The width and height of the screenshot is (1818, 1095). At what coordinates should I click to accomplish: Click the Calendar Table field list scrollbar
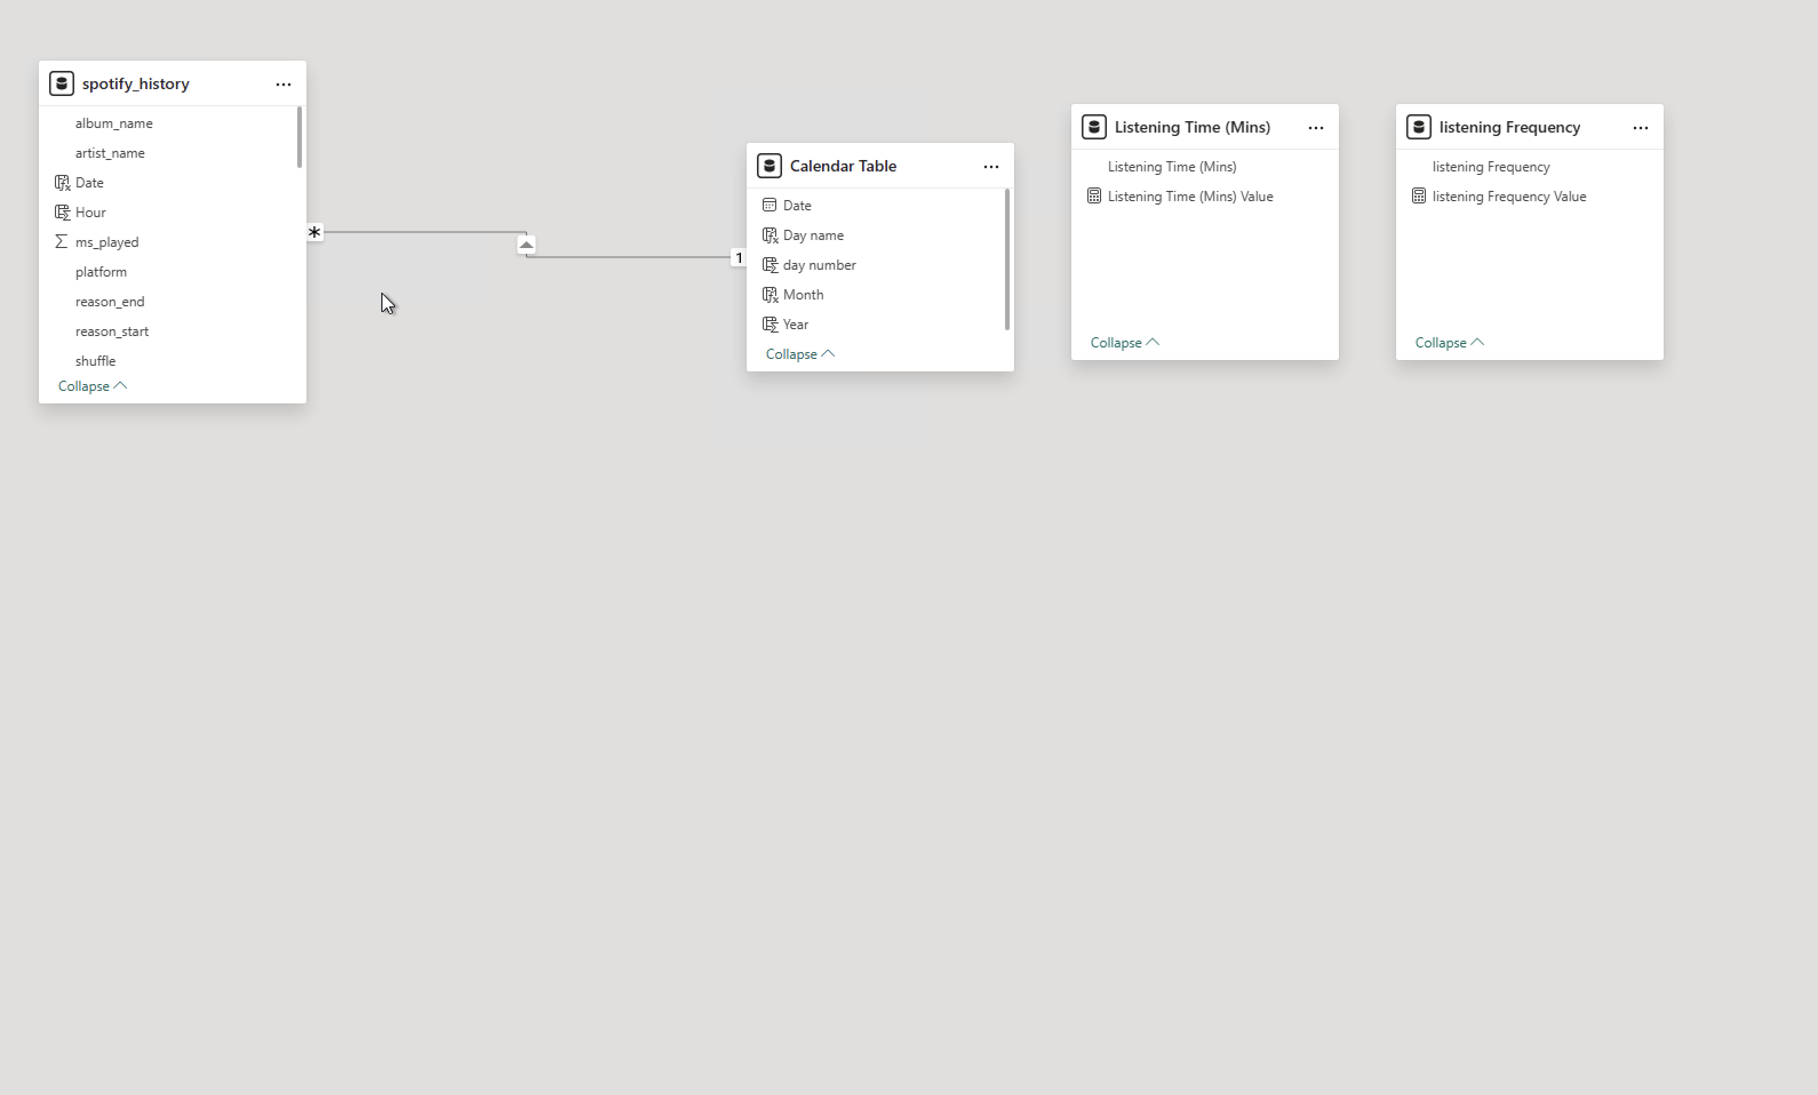point(1007,259)
